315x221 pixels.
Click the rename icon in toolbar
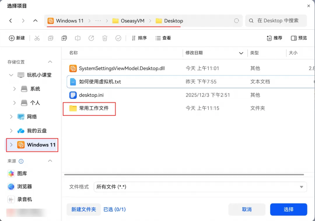[78, 38]
